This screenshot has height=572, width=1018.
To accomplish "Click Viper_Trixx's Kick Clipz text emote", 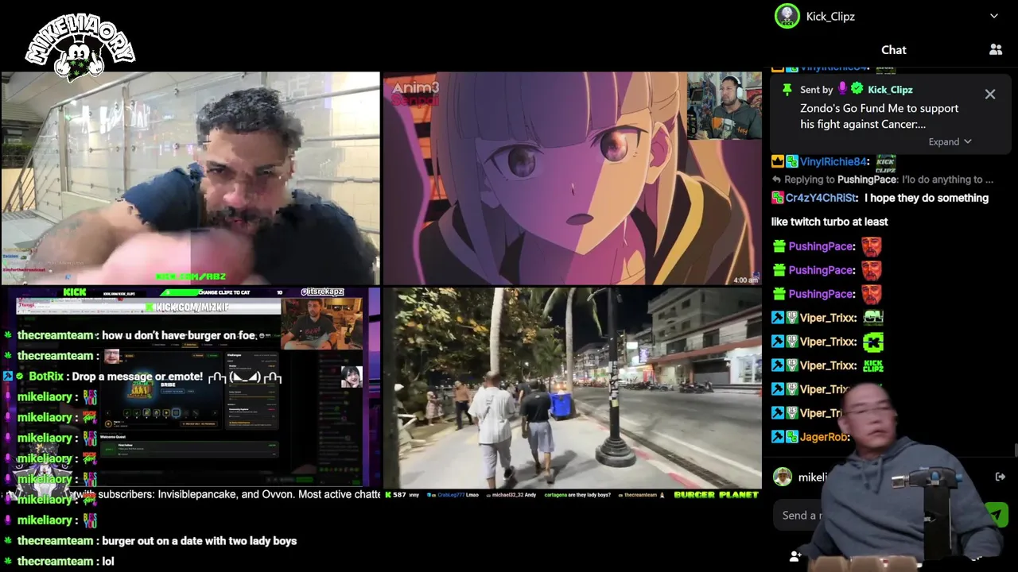I will tap(872, 366).
